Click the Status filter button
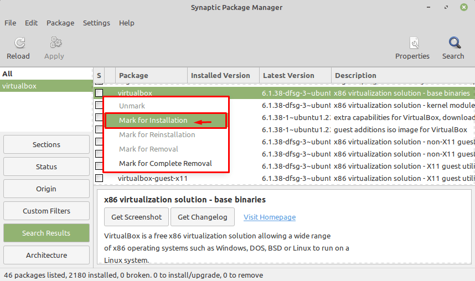This screenshot has width=475, height=281. pyautogui.click(x=47, y=167)
